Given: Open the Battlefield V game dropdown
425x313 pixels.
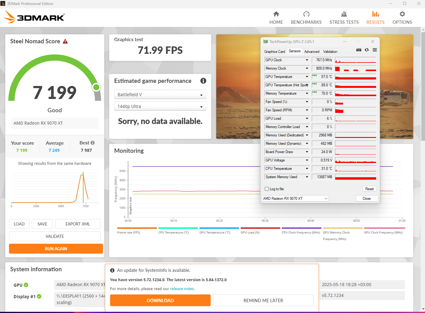Looking at the screenshot, I should (160, 95).
